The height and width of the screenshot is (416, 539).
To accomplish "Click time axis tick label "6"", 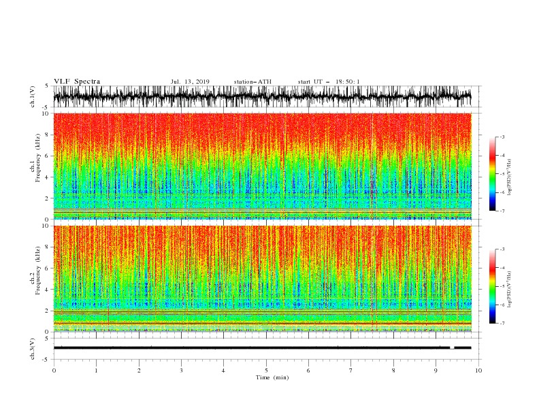I will point(308,370).
